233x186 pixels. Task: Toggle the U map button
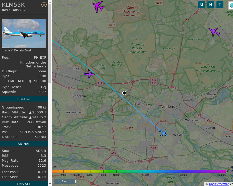point(202,5)
